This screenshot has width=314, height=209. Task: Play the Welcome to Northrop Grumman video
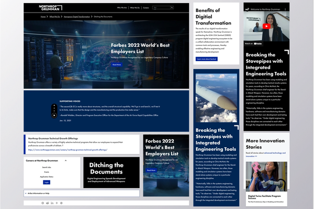[x=266, y=26]
